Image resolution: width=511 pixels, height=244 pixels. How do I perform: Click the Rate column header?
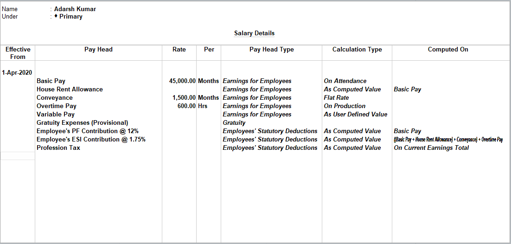179,50
